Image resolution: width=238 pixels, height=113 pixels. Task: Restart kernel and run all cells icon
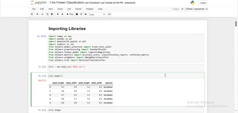[x=86, y=14]
